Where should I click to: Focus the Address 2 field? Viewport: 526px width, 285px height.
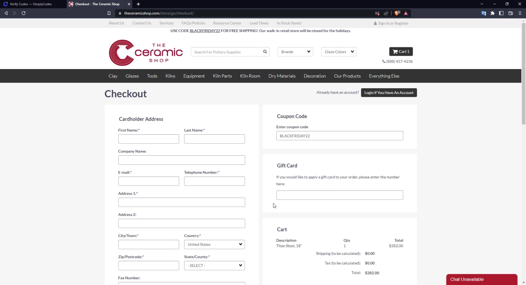[182, 223]
